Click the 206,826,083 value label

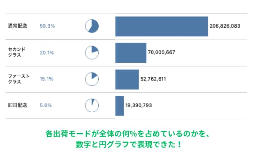point(224,26)
